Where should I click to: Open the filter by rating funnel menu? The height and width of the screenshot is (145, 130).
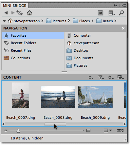pyautogui.click(x=101, y=77)
